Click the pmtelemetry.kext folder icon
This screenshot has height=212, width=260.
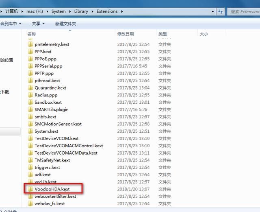coord(30,44)
